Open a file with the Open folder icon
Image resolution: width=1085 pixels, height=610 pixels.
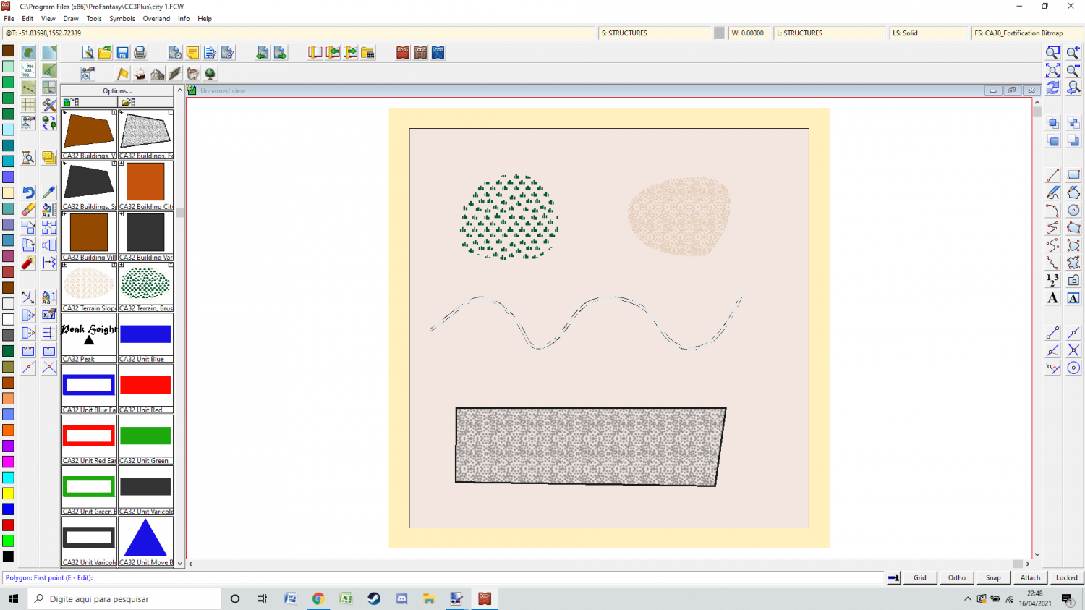[x=105, y=53]
